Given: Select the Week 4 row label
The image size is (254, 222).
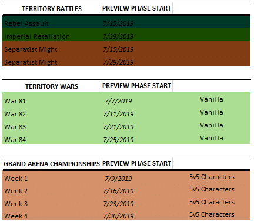Looking at the screenshot, I should tap(16, 216).
